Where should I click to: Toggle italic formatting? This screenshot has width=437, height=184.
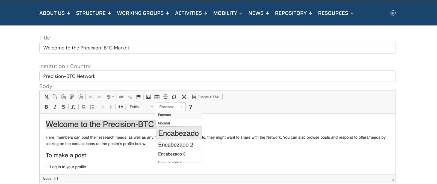55,107
